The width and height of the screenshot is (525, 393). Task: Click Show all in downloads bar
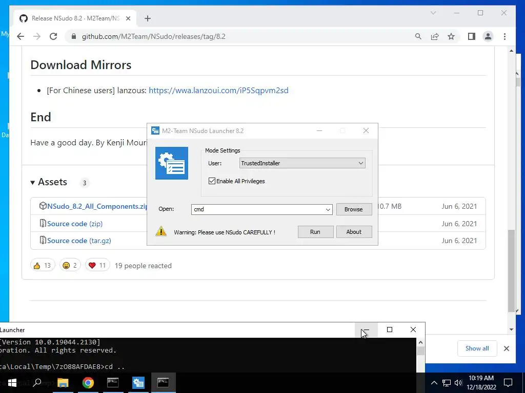tap(477, 348)
